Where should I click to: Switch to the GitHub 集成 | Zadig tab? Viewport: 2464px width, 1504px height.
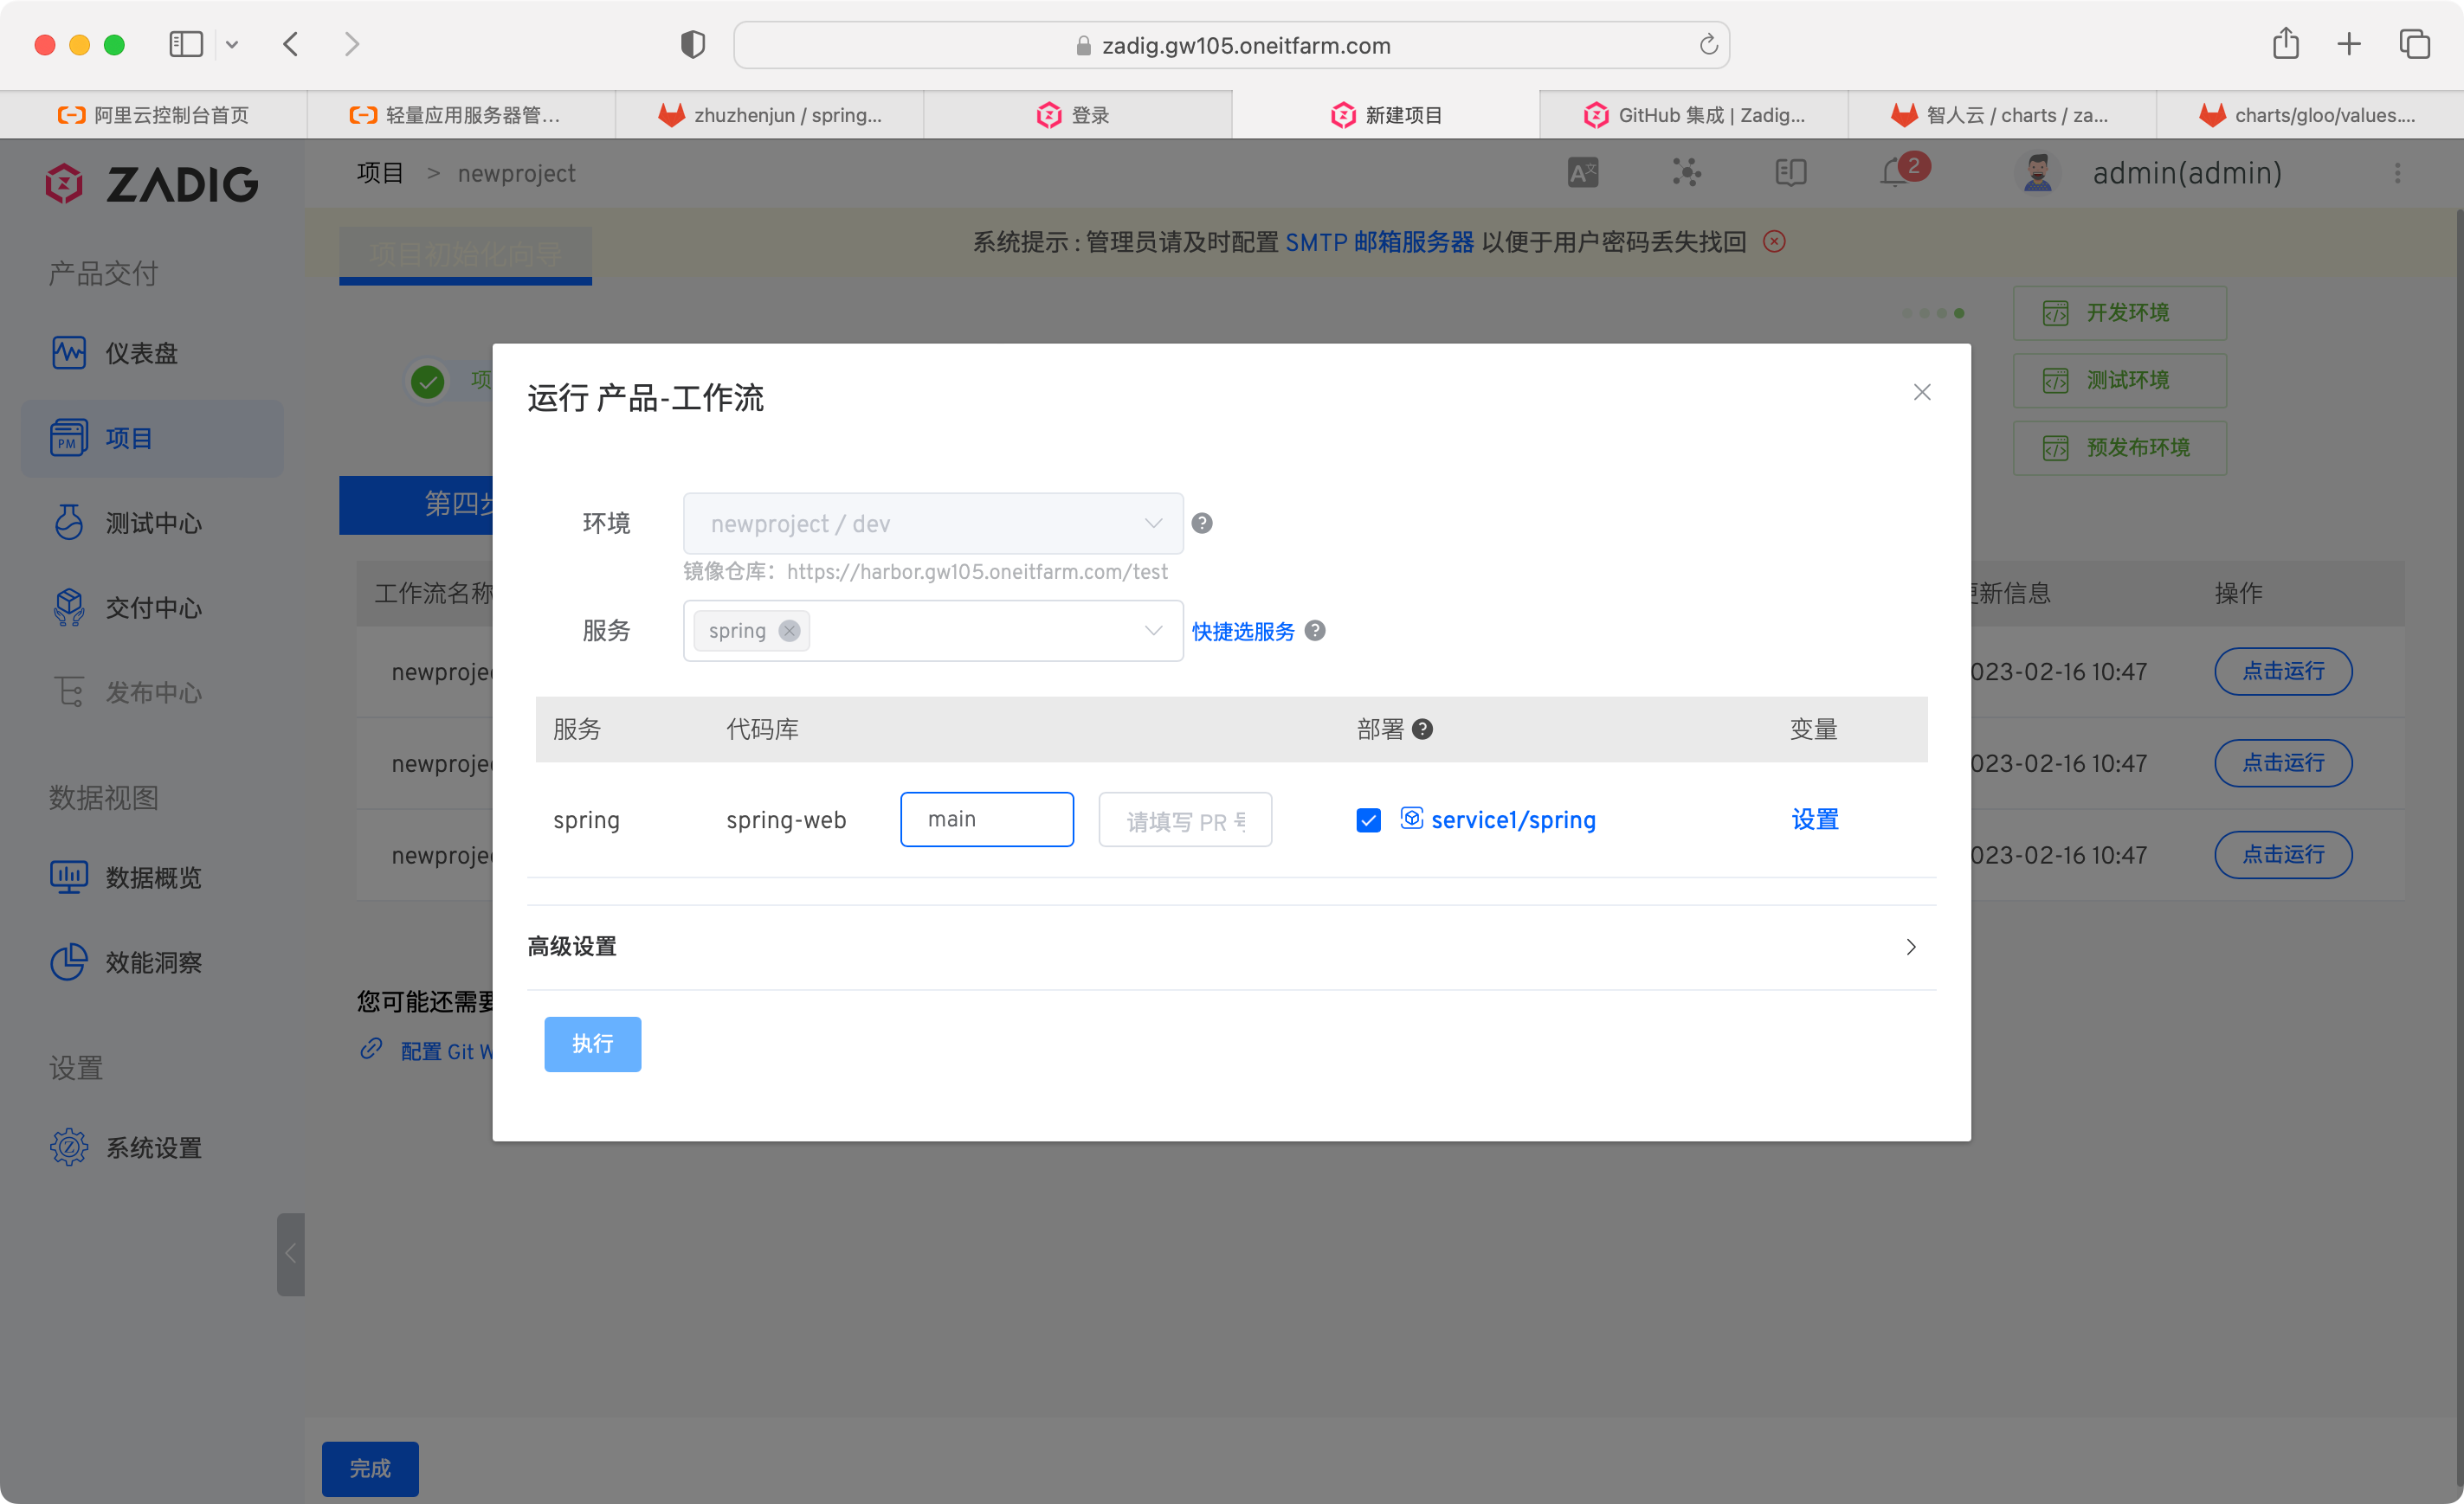[x=1694, y=115]
